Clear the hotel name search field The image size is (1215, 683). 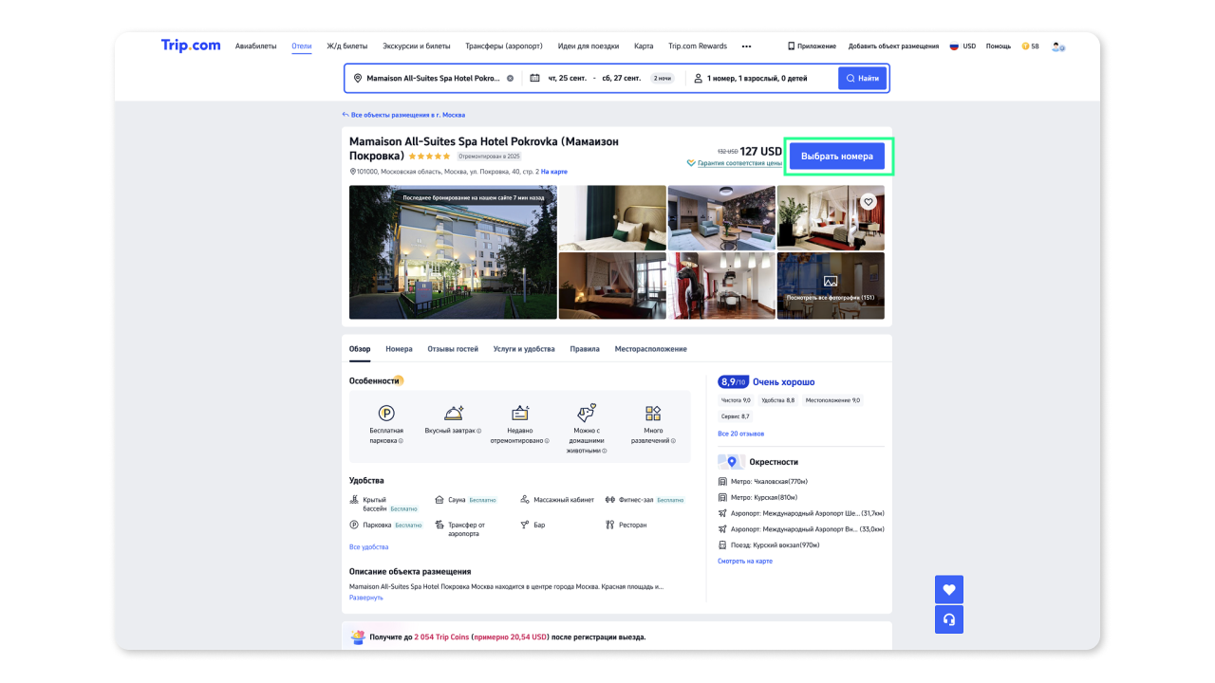[x=510, y=79]
